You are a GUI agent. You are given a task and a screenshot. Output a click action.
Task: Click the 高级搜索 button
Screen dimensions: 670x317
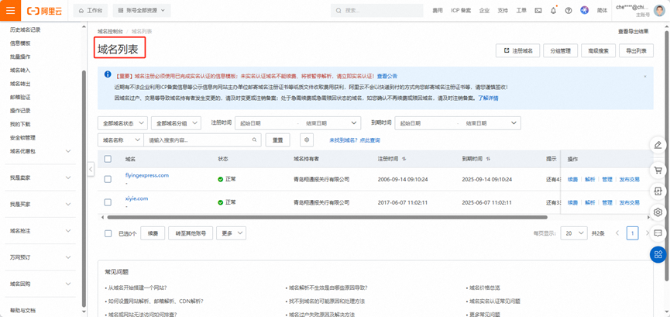pyautogui.click(x=598, y=50)
